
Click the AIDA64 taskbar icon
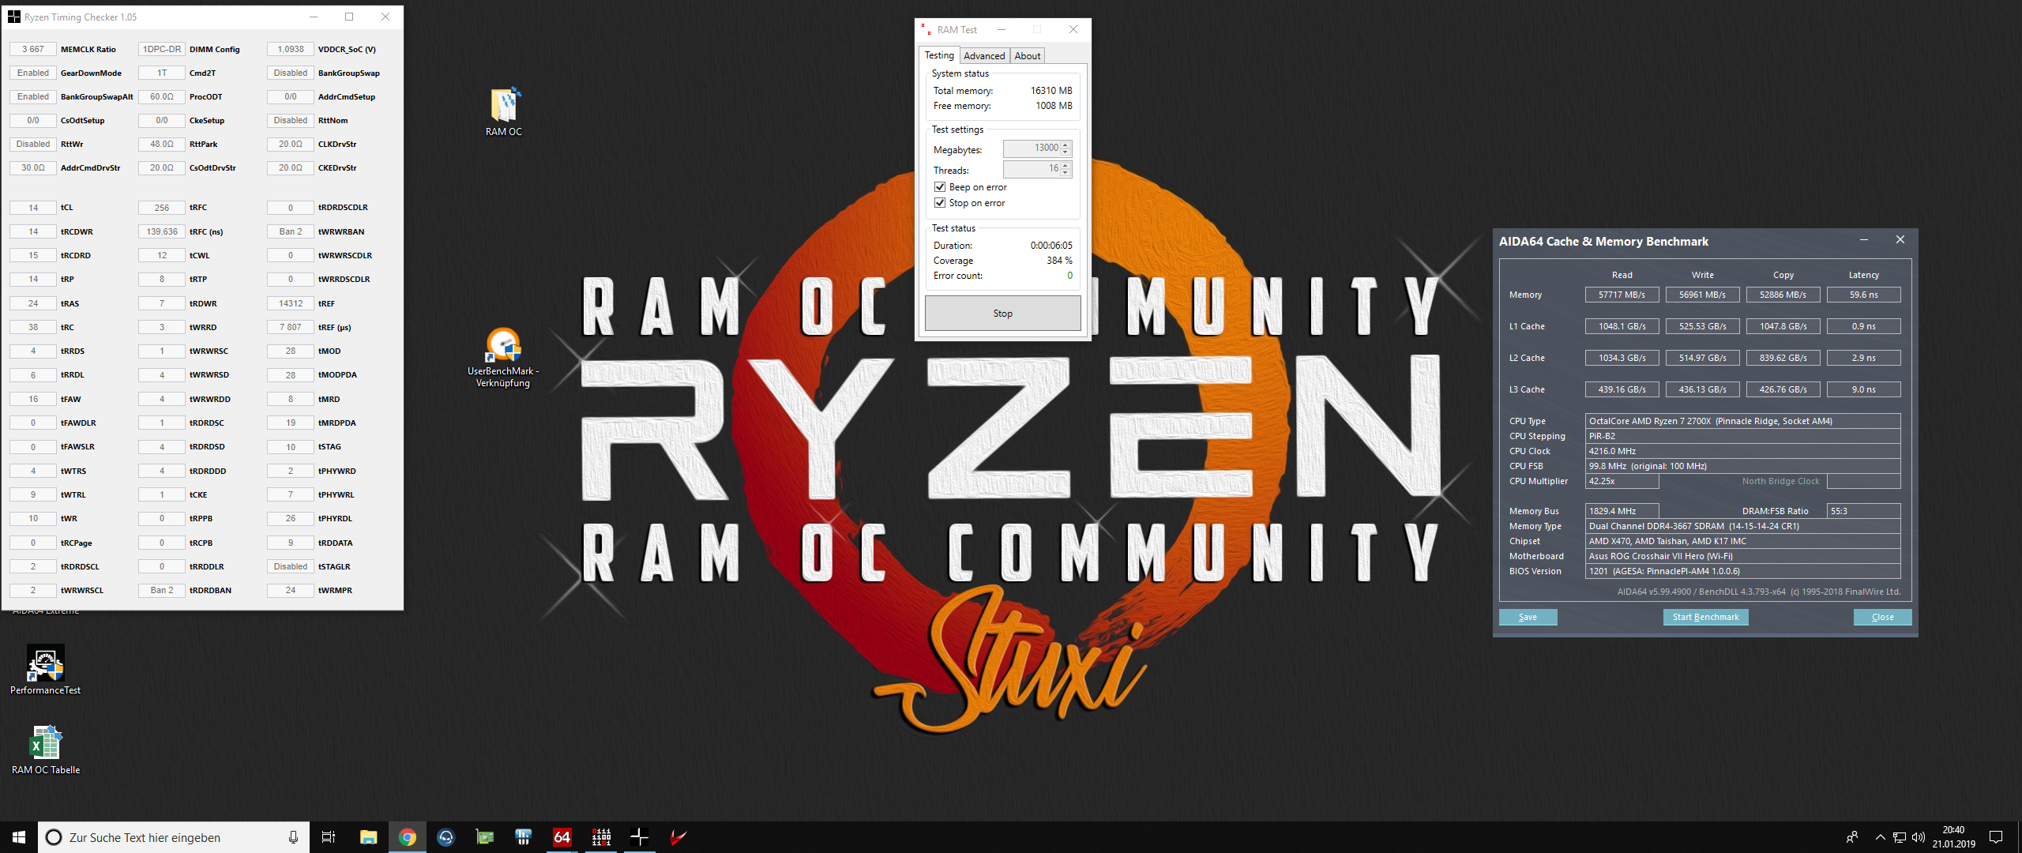coord(562,837)
